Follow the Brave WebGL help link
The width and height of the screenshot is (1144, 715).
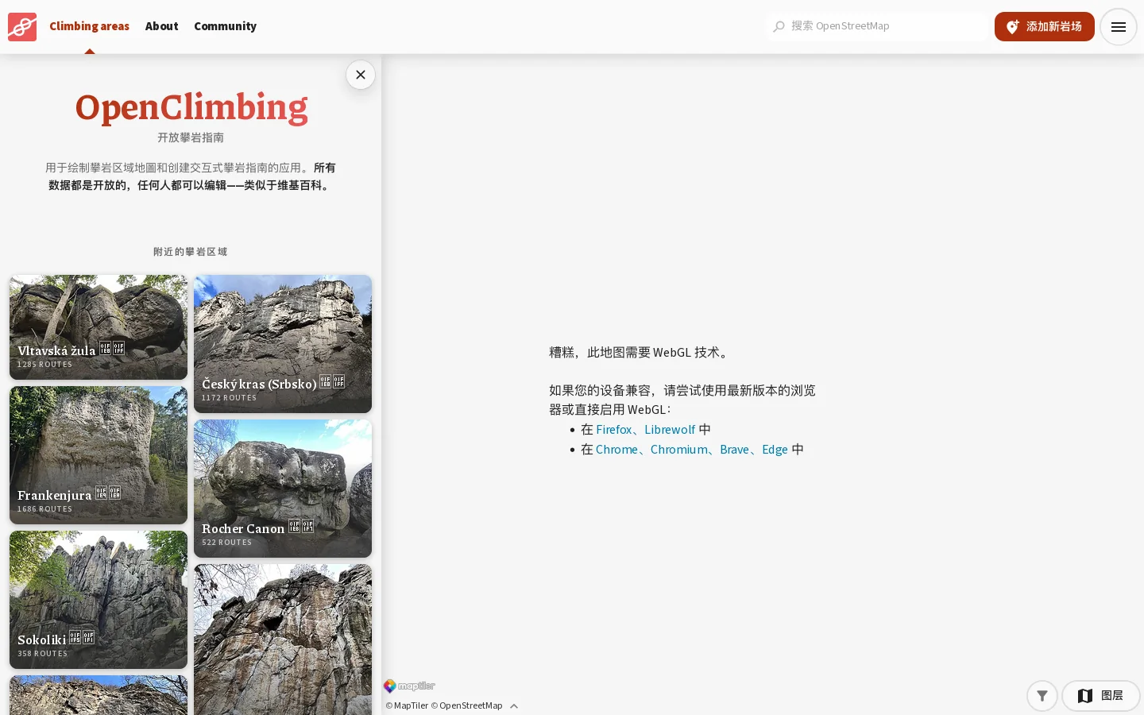click(x=734, y=449)
